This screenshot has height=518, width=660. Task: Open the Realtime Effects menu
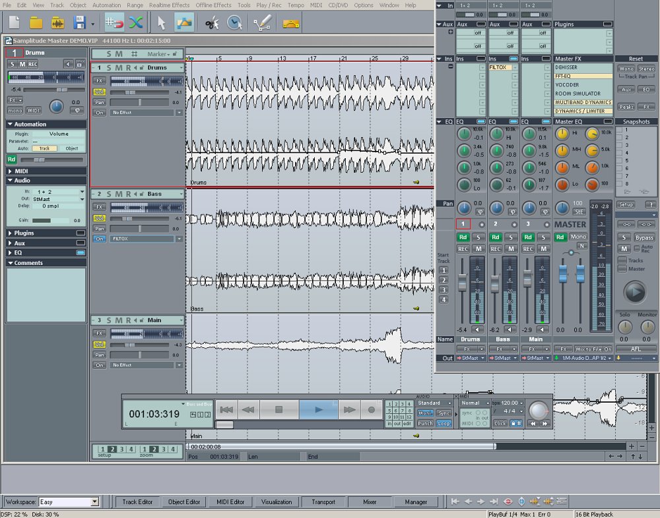click(169, 5)
